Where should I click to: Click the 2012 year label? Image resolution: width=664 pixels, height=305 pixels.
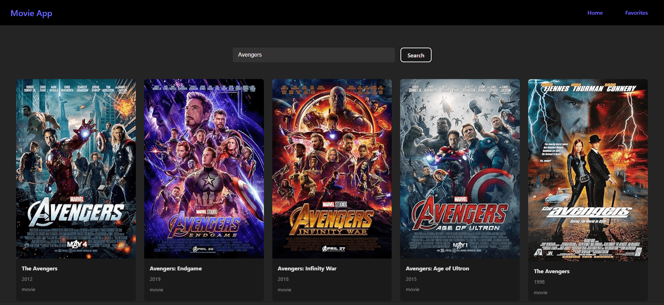coord(27,279)
